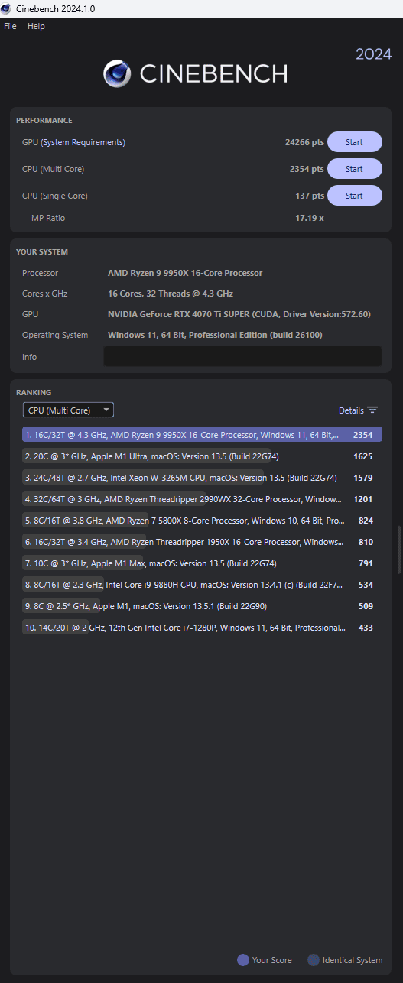Select ranking row 8 Intel Core i9-9880H
This screenshot has width=403, height=983.
(x=202, y=585)
